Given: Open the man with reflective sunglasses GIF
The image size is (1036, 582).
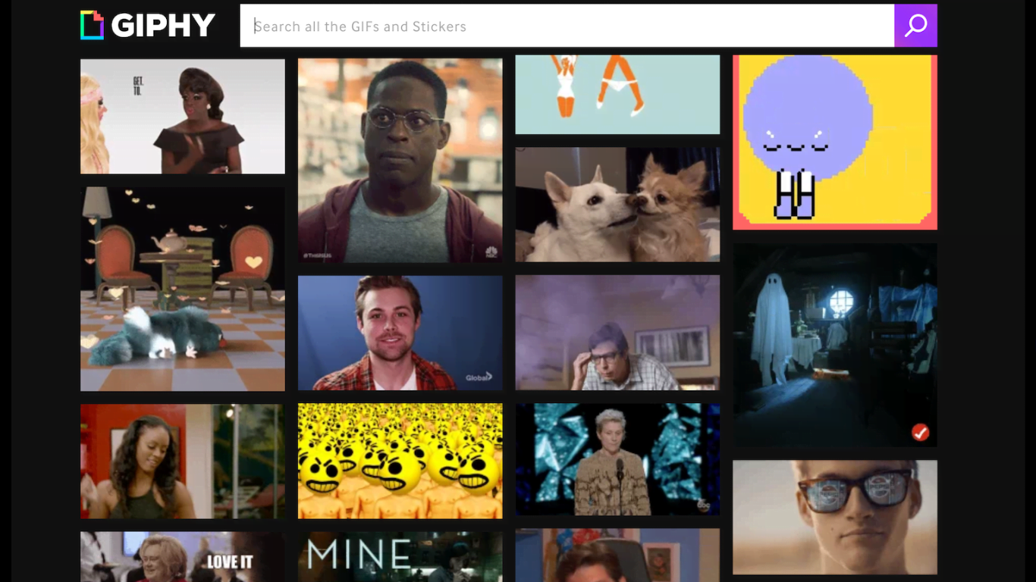Looking at the screenshot, I should [x=835, y=517].
